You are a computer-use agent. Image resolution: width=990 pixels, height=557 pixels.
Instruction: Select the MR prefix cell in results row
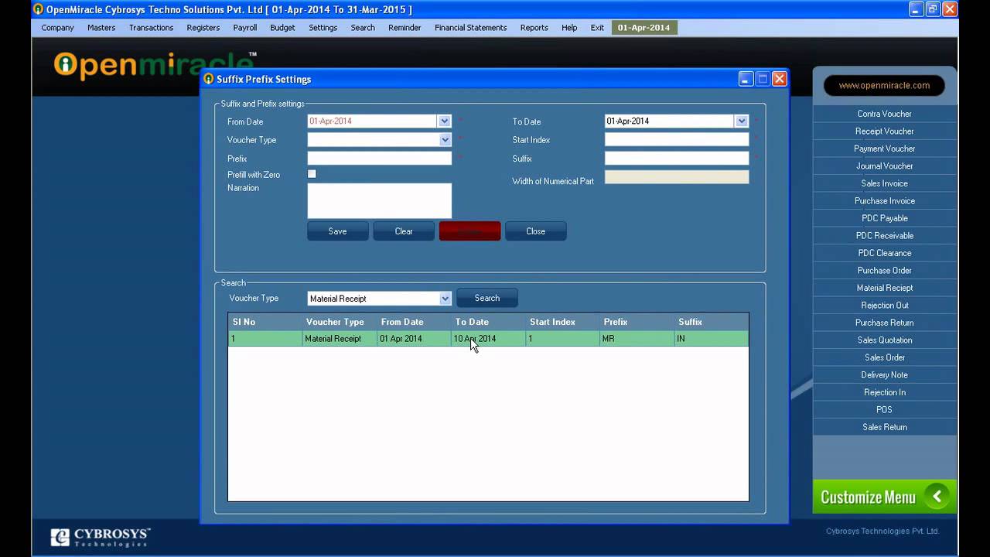[x=637, y=339]
